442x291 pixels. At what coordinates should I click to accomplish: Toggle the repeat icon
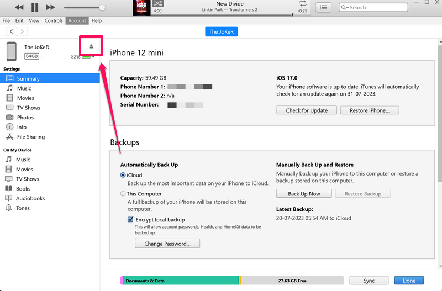303,4
